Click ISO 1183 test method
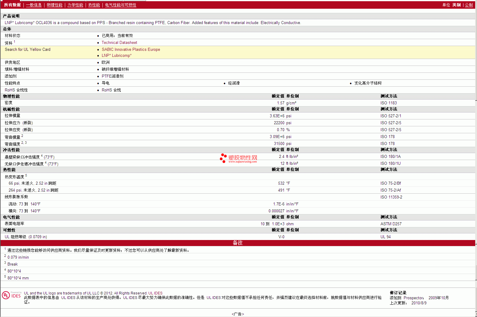Screen dimensions: 477x317 tap(388, 103)
